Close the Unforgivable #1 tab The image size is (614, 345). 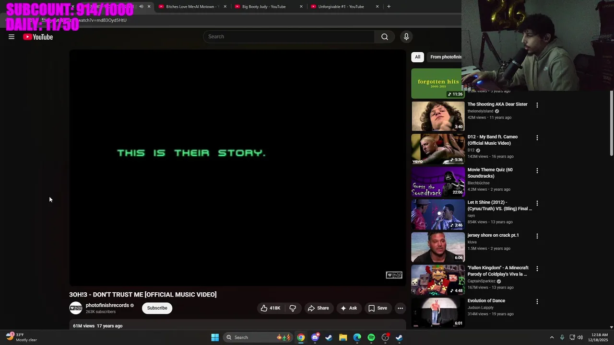pyautogui.click(x=378, y=7)
